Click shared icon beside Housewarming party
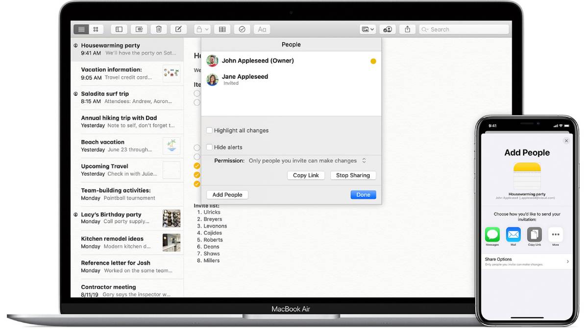The image size is (588, 329). coord(76,46)
